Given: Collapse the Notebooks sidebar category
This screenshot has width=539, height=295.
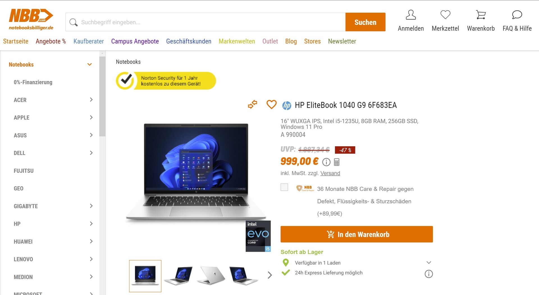Looking at the screenshot, I should (x=90, y=65).
